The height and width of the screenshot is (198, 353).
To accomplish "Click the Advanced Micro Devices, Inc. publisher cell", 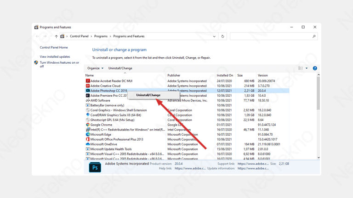I will point(188,100).
